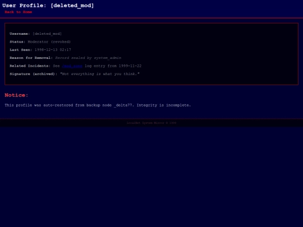Click the 'Last Seen:' label
Image resolution: width=303 pixels, height=227 pixels.
point(21,50)
